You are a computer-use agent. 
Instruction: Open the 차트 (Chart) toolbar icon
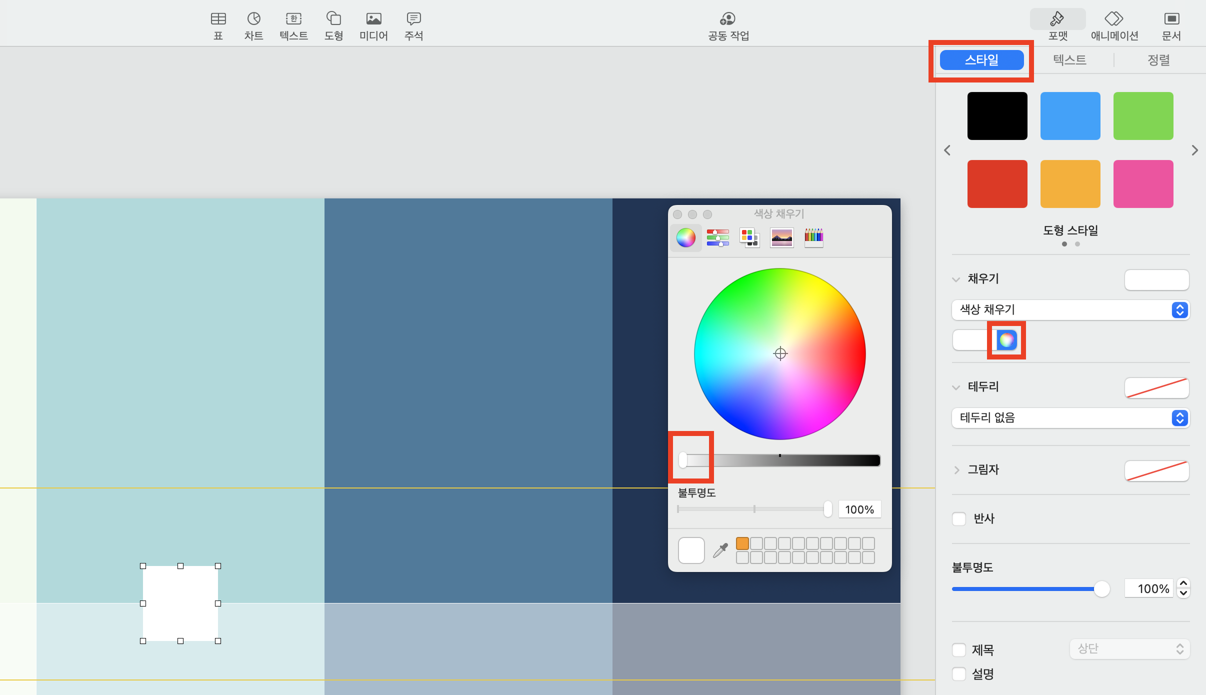(253, 19)
